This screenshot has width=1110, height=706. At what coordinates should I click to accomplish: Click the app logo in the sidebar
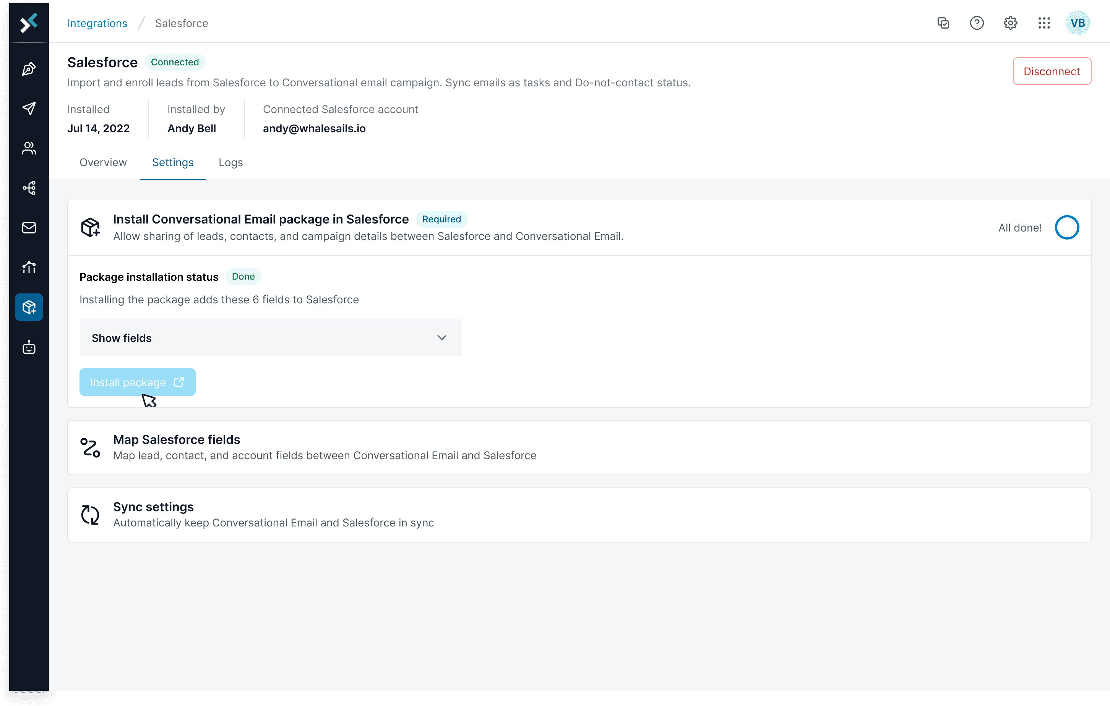click(x=29, y=23)
